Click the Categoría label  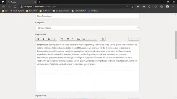pos(40,23)
